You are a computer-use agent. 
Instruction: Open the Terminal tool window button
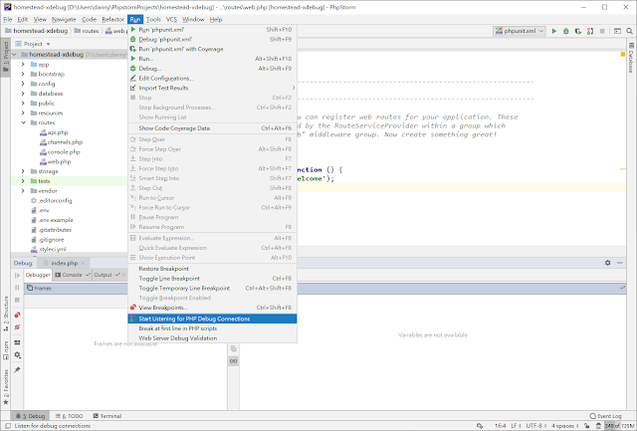(107, 416)
